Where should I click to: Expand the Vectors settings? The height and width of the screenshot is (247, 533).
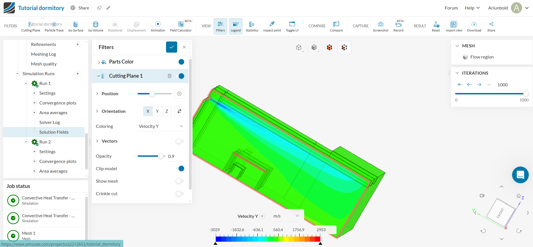coord(97,141)
